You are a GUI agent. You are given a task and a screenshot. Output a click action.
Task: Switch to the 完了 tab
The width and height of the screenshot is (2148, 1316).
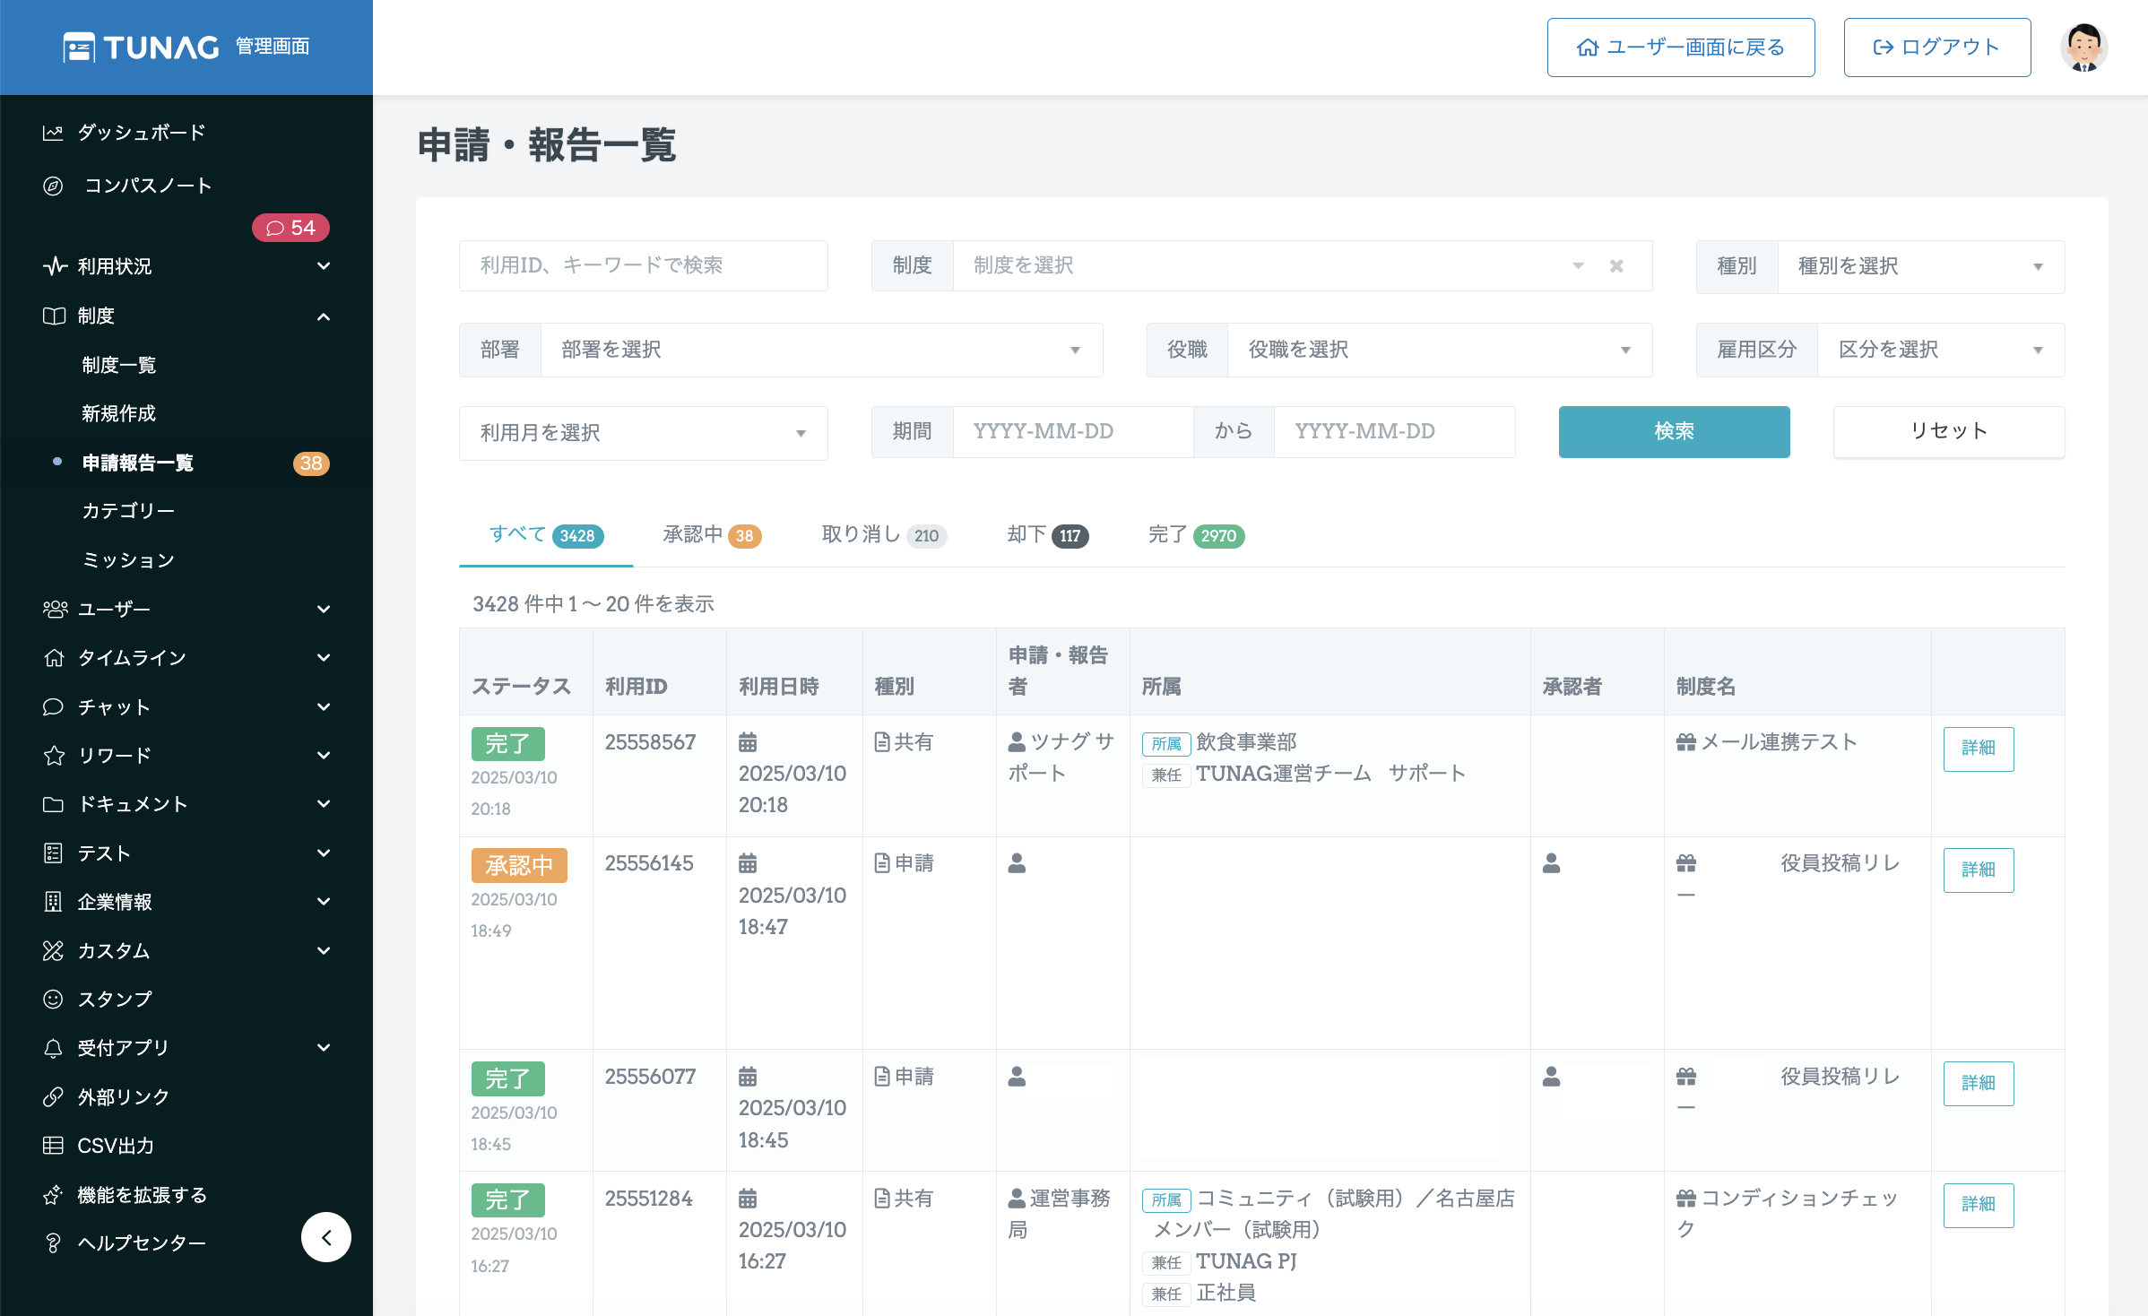pos(1195,535)
